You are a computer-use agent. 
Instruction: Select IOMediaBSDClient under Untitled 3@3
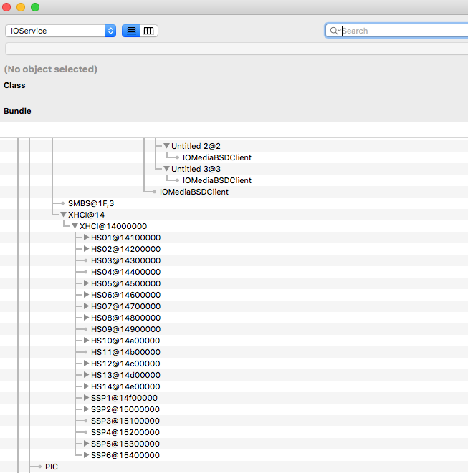point(217,180)
